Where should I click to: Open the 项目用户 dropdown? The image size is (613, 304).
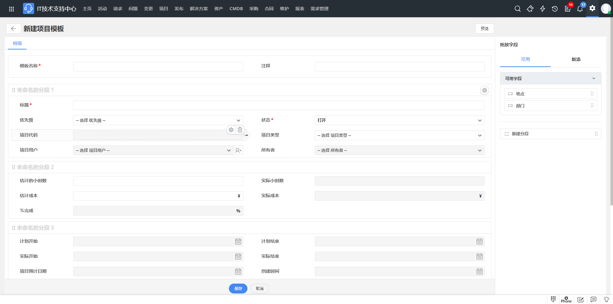click(x=153, y=150)
